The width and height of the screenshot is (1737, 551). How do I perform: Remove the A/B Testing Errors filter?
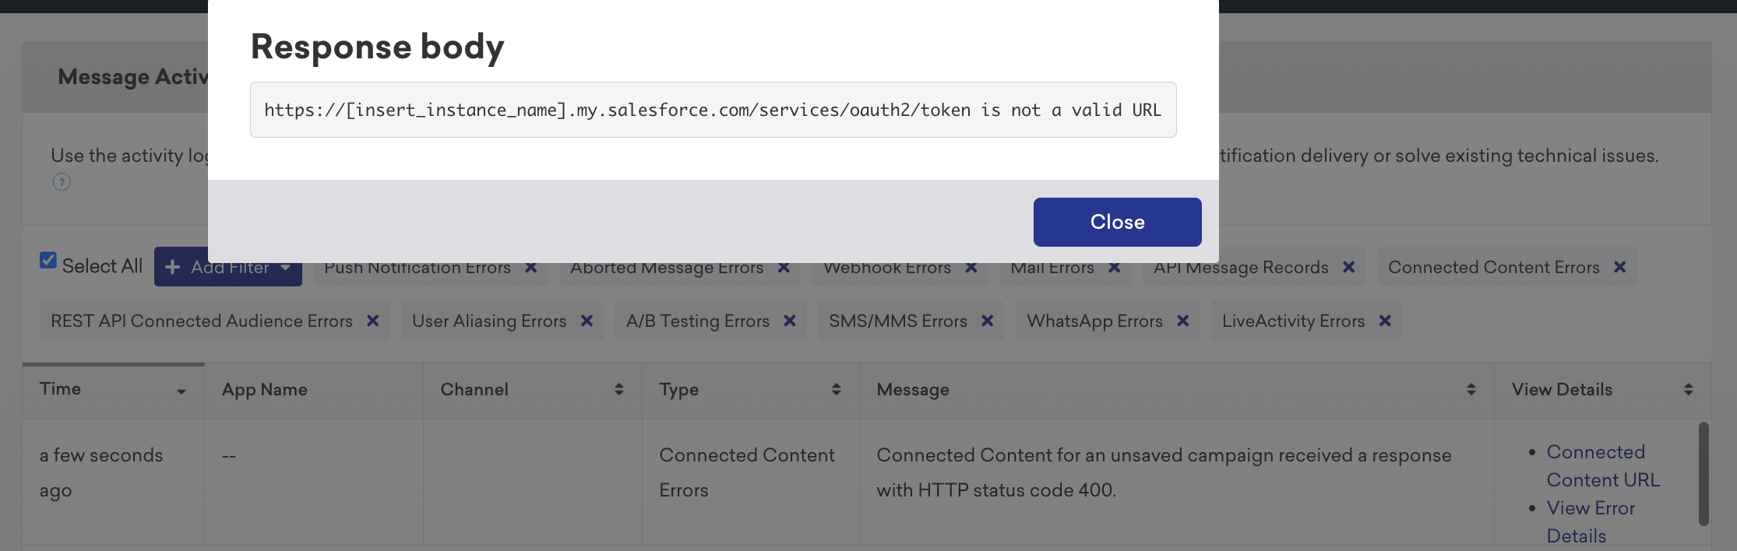pos(789,321)
